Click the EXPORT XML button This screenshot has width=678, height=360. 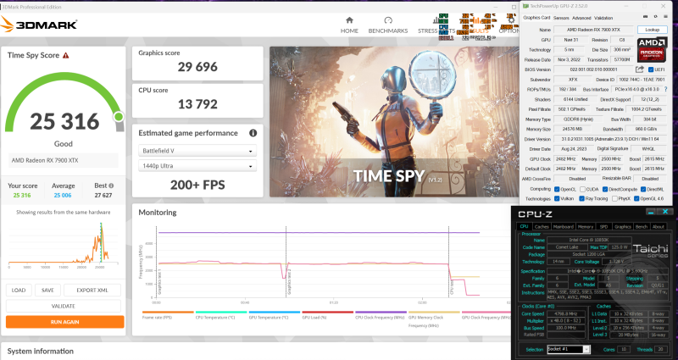click(92, 290)
